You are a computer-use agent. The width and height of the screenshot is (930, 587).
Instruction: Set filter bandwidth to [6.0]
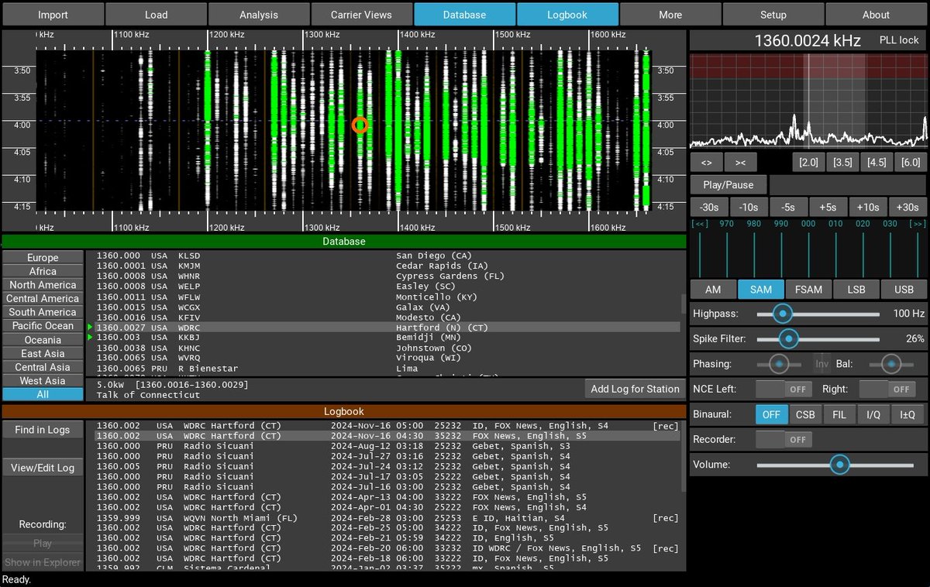[x=911, y=163]
